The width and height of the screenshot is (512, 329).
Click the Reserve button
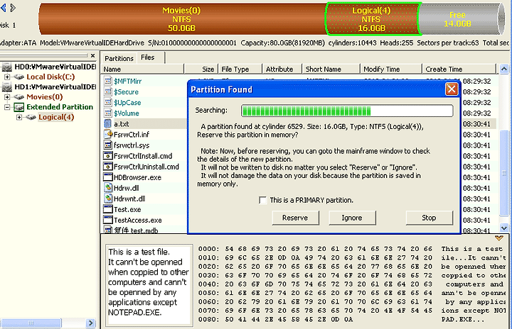point(295,218)
